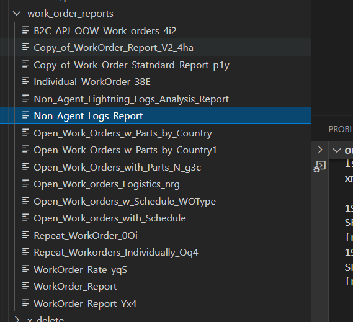Click file icon beside B2C_APJ_OOW_Work_orders_4i2
The image size is (353, 322).
point(25,30)
